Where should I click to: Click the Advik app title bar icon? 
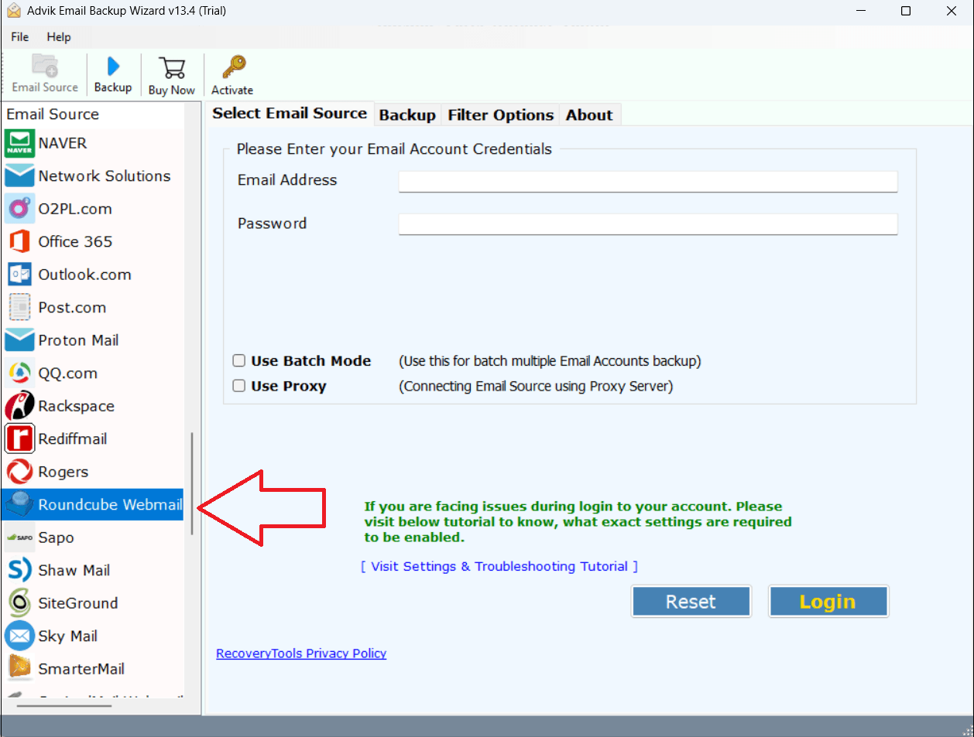tap(13, 11)
